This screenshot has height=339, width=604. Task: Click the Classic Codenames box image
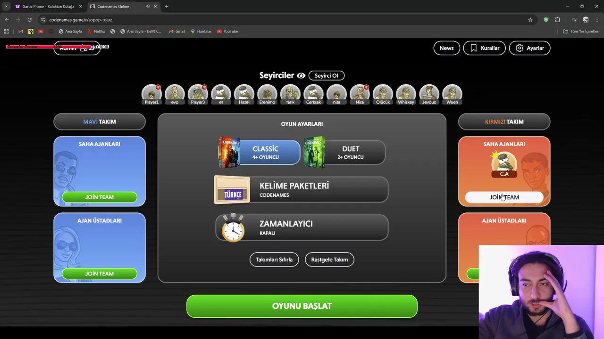[230, 152]
